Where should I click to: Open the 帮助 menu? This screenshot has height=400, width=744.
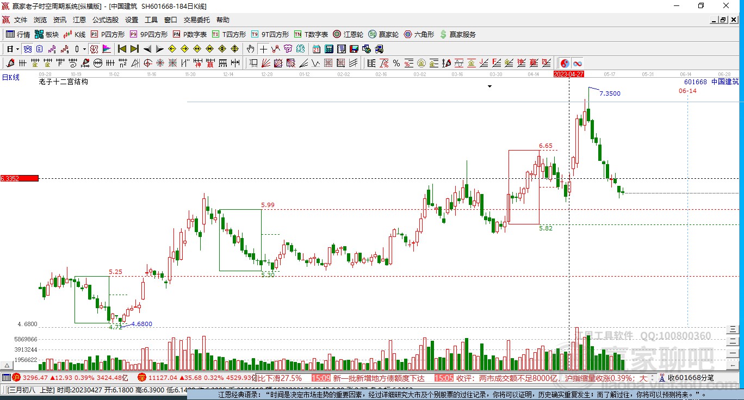click(223, 20)
